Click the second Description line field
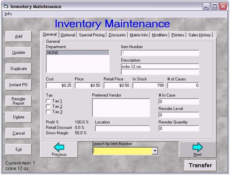Viewport: 230px width, 175px height. click(x=160, y=72)
